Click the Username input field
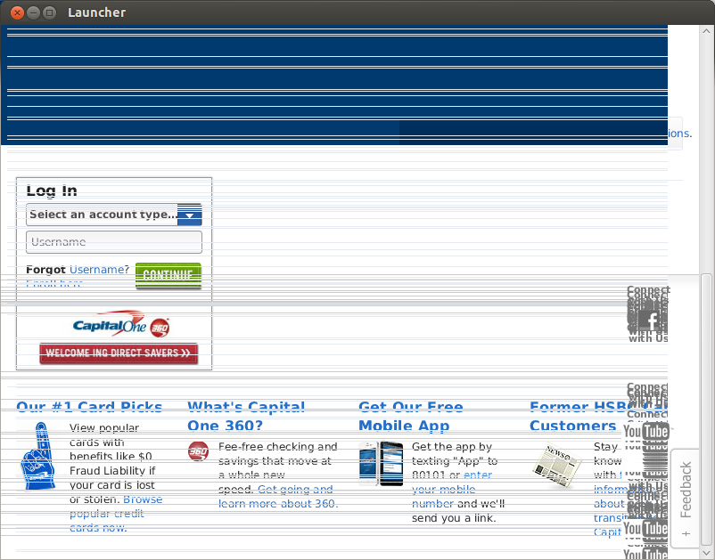 click(x=114, y=242)
